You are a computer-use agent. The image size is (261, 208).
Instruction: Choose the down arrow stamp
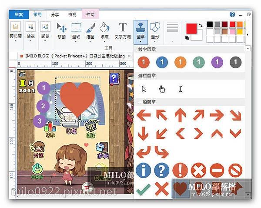click(143, 133)
